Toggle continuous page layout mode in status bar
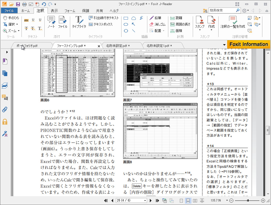Viewport: 271px width, 205px height. [188, 200]
